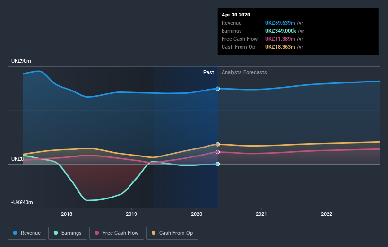388x247 pixels.
Task: Click the UK£18.363m cash from op value
Action: coord(280,47)
